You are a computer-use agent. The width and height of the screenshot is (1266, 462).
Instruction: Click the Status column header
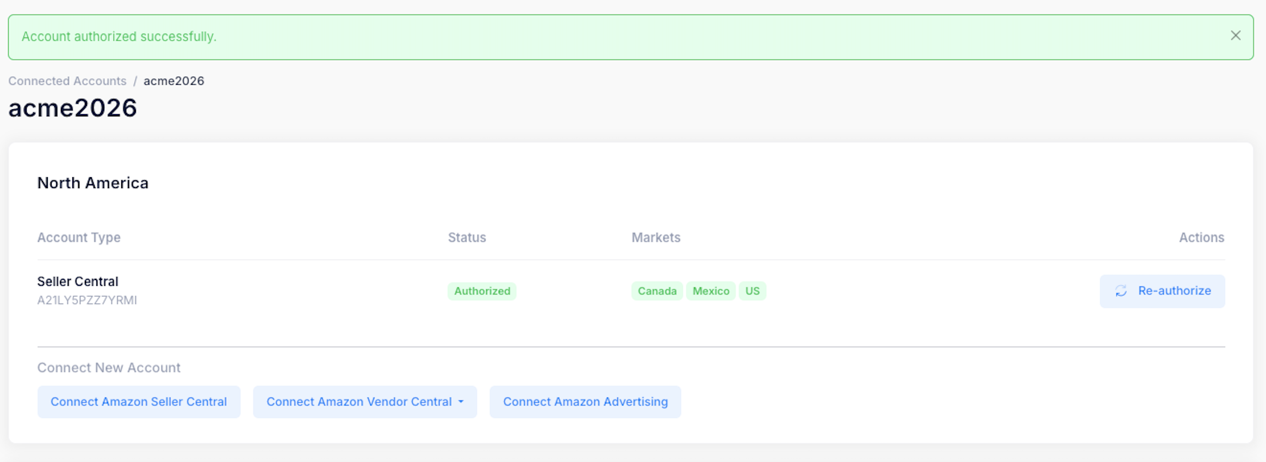click(x=467, y=238)
